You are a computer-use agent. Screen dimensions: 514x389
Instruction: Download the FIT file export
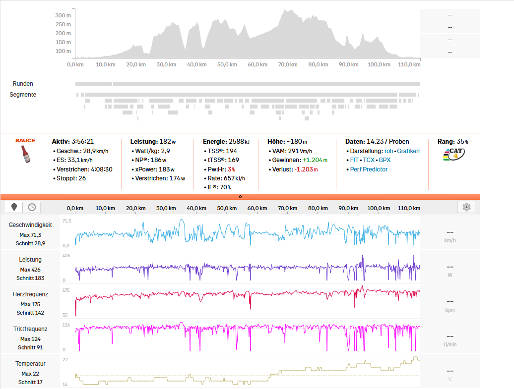(355, 160)
